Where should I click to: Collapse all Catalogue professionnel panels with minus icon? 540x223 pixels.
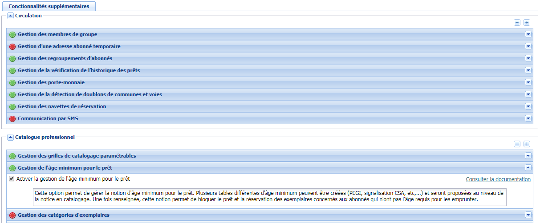click(517, 144)
